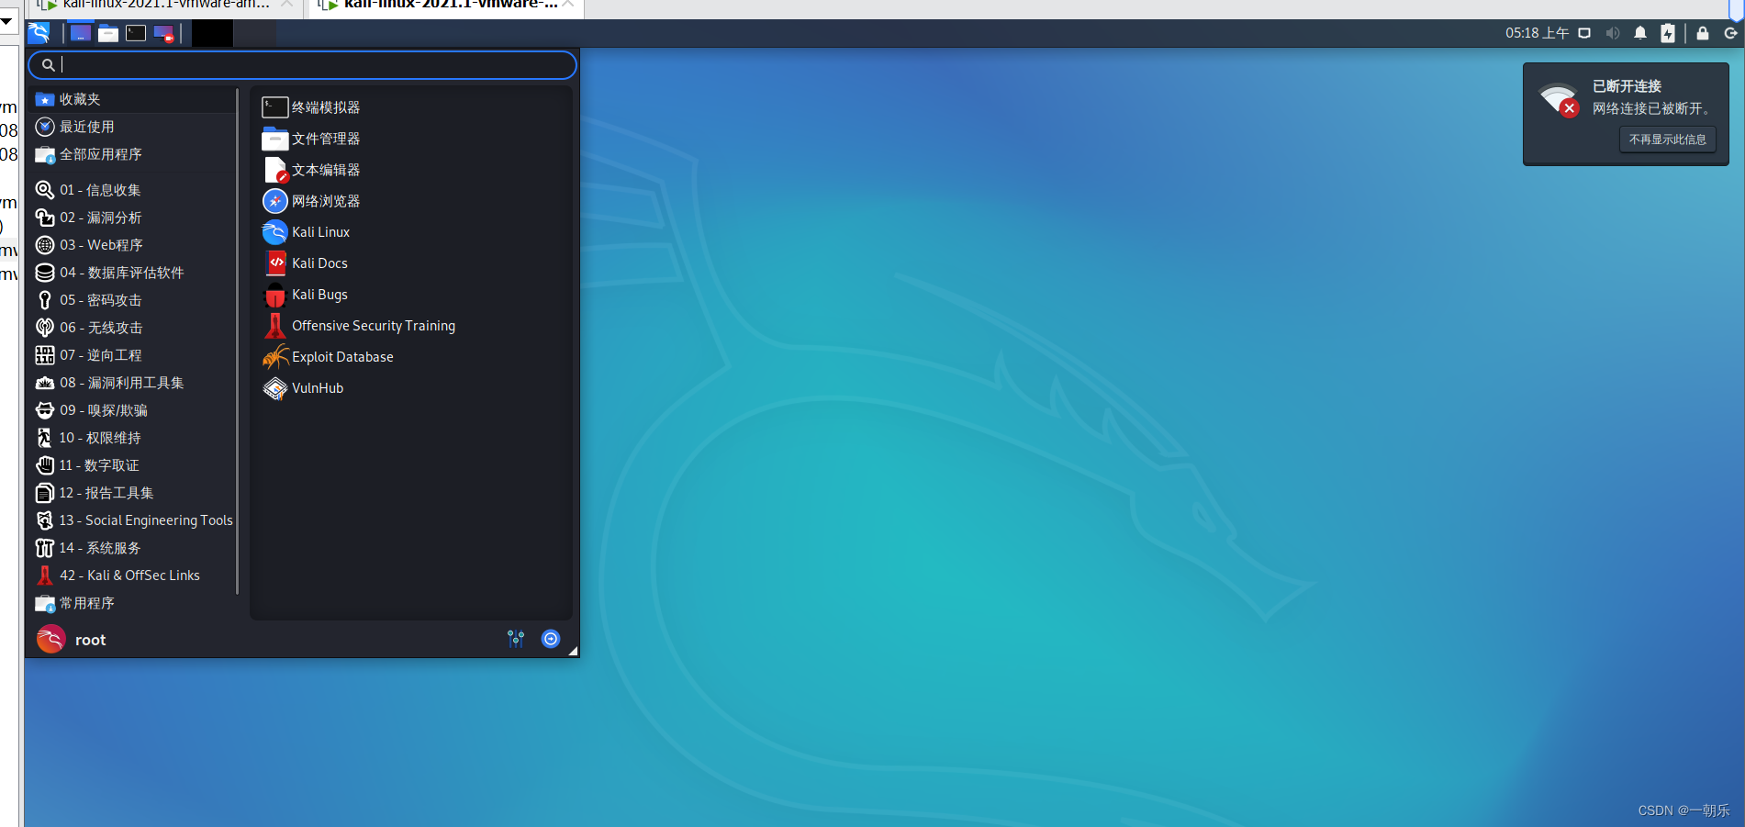Open 10 - 权限维持 category
Viewport: 1745px width, 827px height.
tap(134, 438)
